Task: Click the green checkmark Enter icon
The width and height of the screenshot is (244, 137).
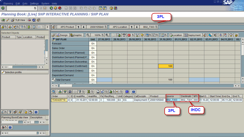Action: pos(3,8)
